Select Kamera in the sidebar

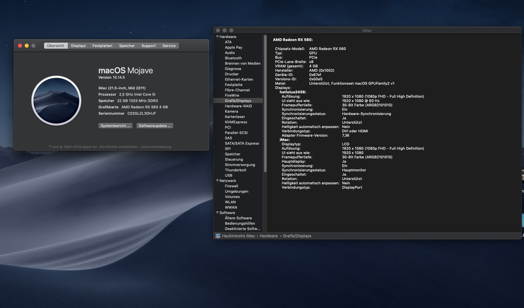click(232, 111)
